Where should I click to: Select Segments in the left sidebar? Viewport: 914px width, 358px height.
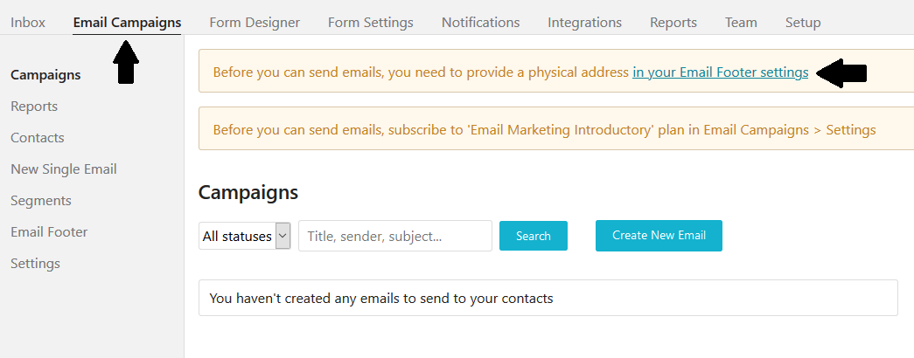[x=41, y=201]
